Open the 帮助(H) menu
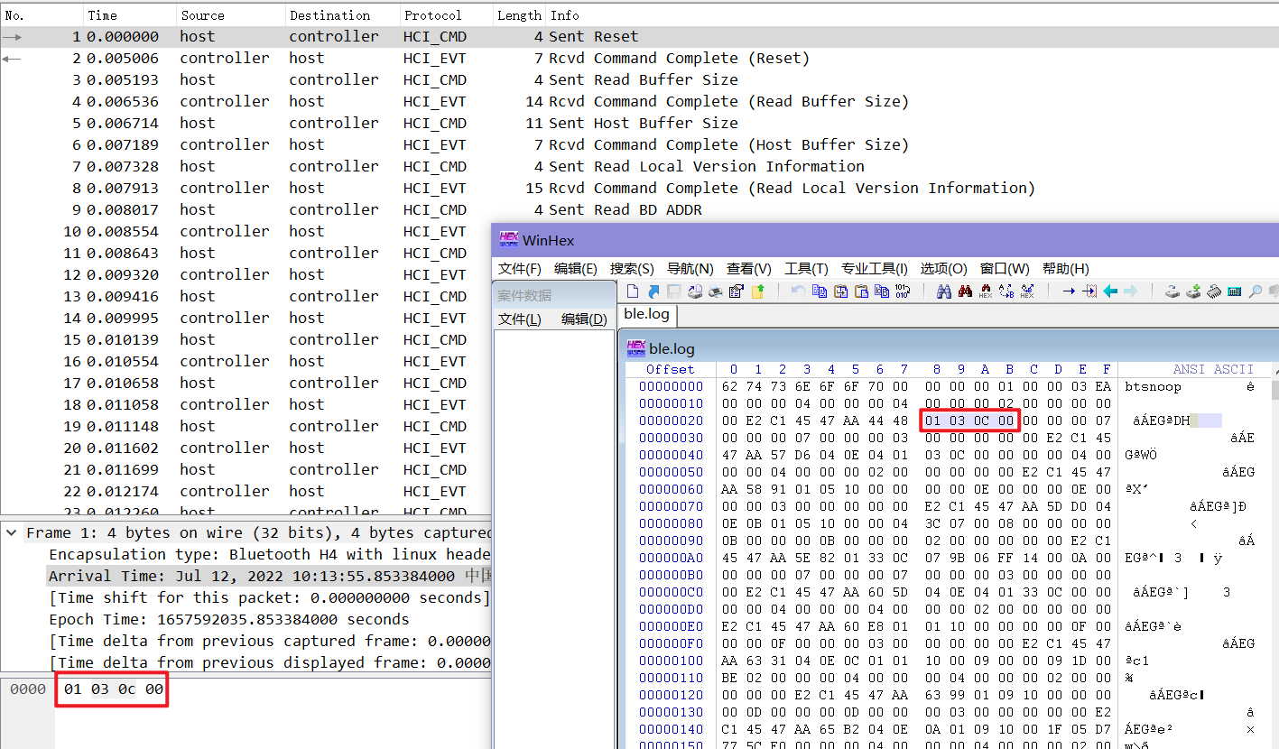The width and height of the screenshot is (1279, 749). click(1066, 269)
